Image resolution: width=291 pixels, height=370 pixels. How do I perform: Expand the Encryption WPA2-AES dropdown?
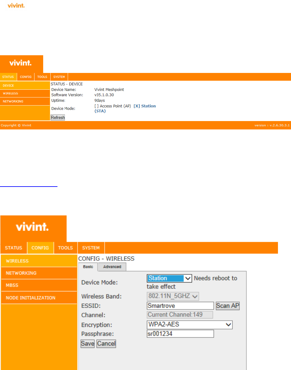pyautogui.click(x=189, y=325)
